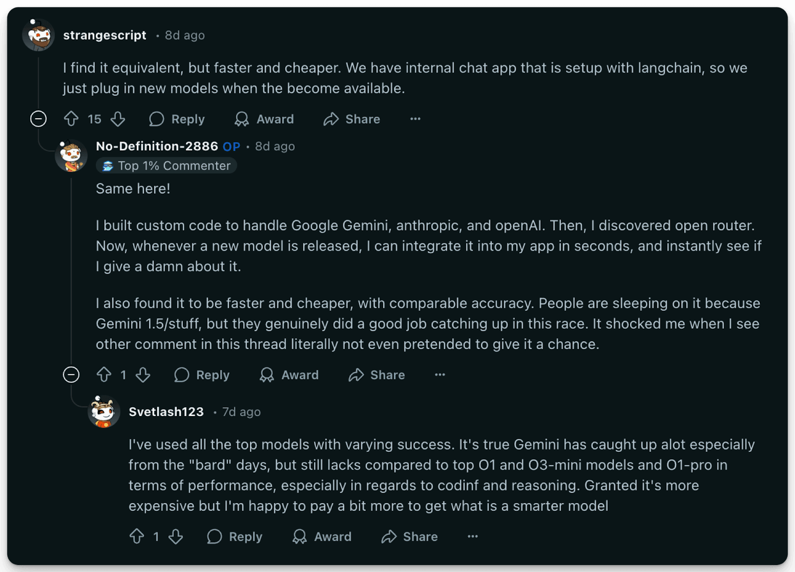
Task: Click Svetlash123's snoo avatar
Action: pos(104,413)
